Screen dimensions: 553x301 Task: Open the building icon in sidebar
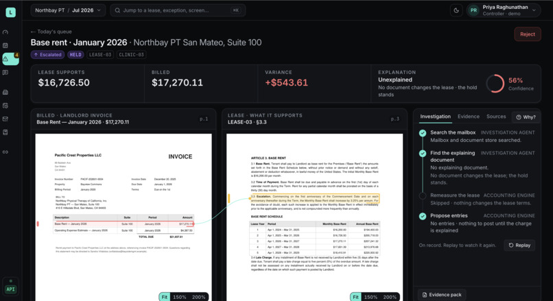tap(5, 93)
